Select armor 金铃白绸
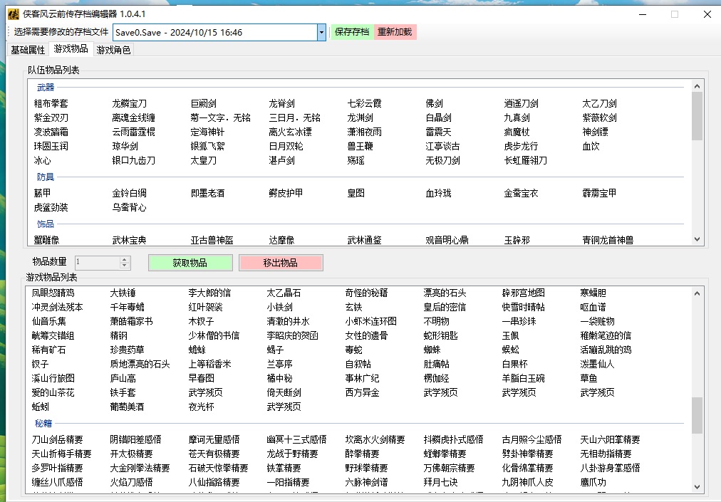Image resolution: width=721 pixels, height=502 pixels. pos(130,193)
